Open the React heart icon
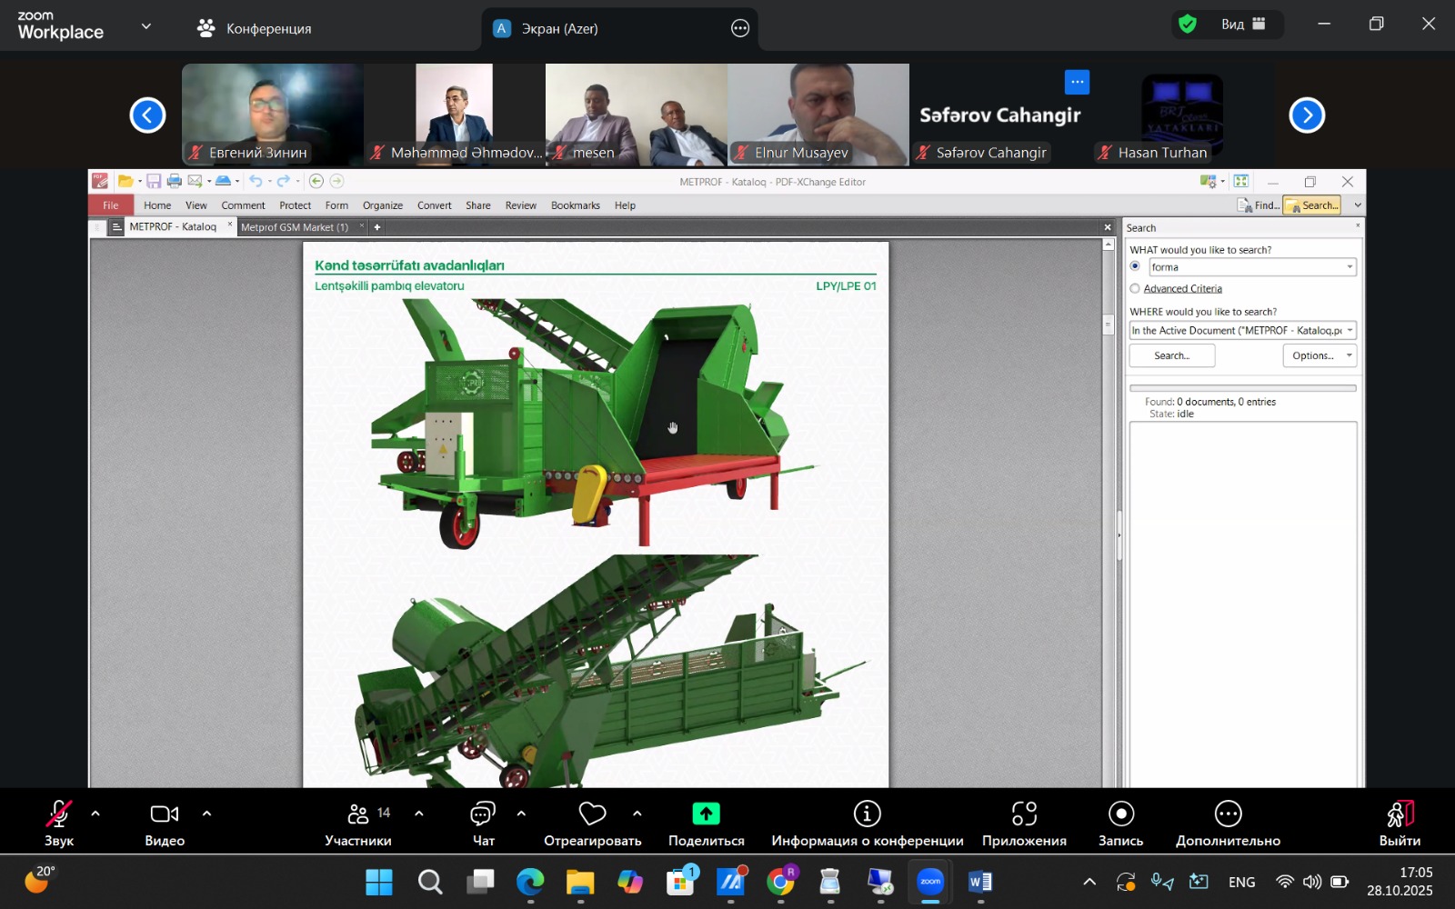 point(592,814)
